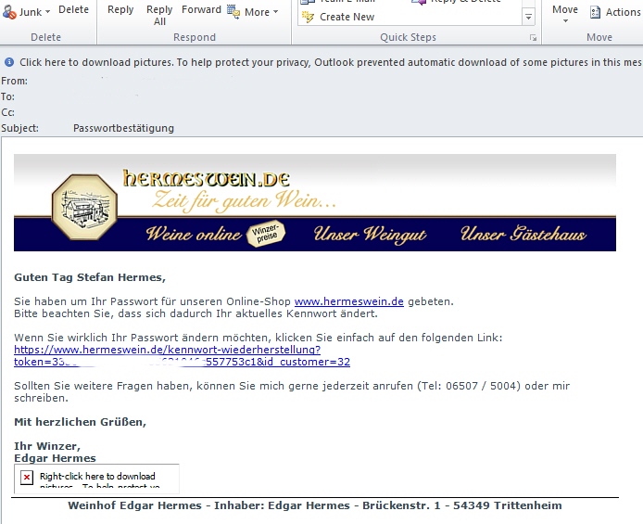Open Unser Weingut banner link
The width and height of the screenshot is (643, 524).
pos(370,235)
